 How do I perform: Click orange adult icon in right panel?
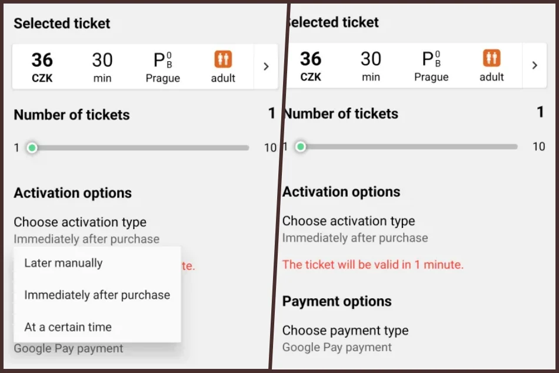point(491,58)
